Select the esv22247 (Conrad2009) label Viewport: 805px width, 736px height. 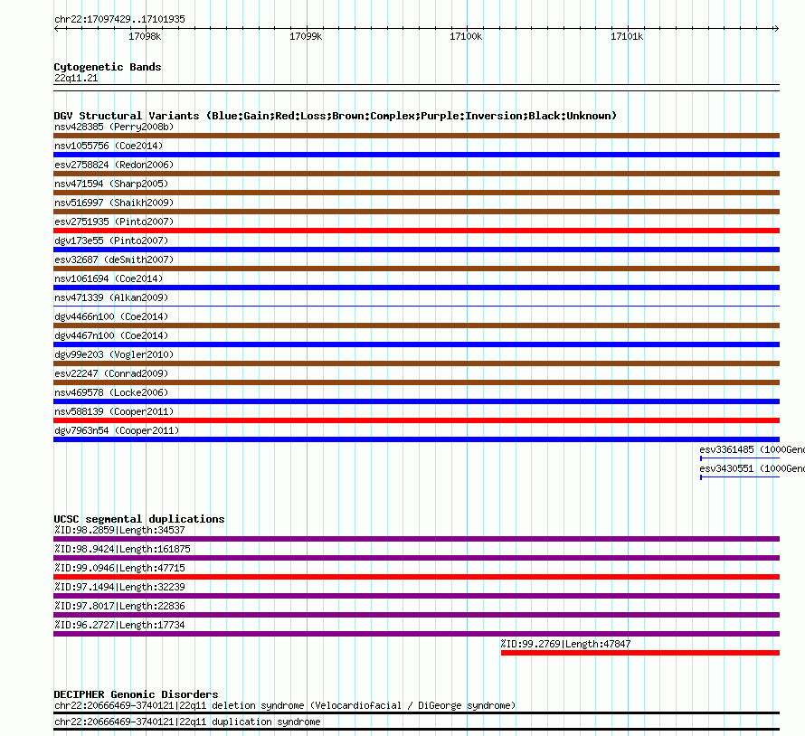111,373
